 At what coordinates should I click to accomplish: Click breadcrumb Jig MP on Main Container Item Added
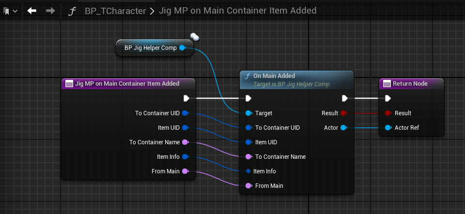point(237,11)
